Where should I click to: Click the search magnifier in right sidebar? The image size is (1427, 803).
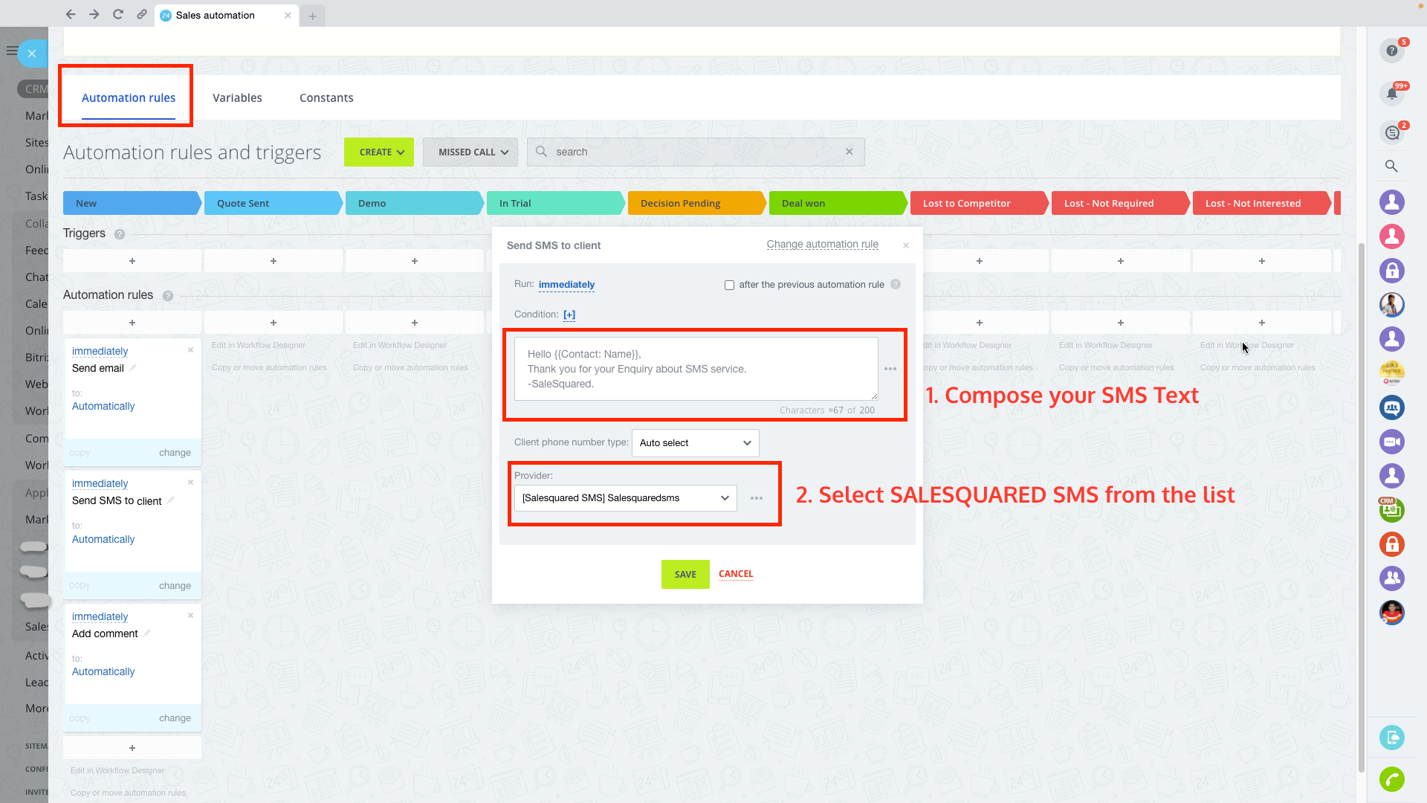click(x=1391, y=166)
